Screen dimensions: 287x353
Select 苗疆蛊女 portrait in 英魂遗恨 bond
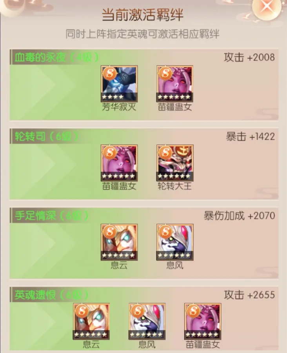click(x=203, y=322)
